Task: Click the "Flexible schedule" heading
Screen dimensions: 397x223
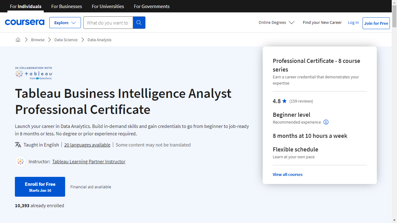Action: (x=295, y=149)
